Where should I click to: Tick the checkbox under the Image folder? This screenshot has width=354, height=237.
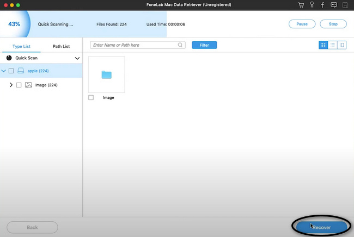[91, 97]
